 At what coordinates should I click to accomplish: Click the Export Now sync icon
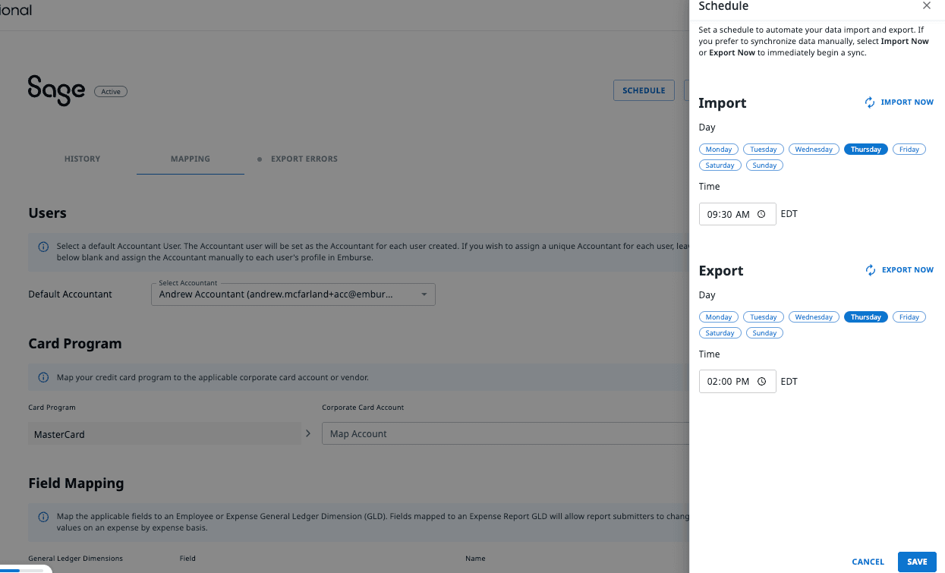(x=870, y=270)
